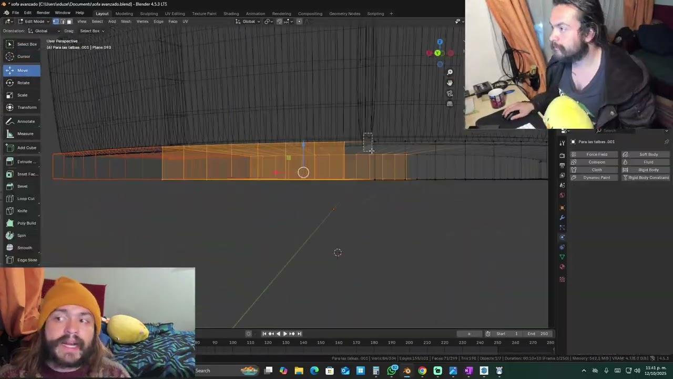Select the Smooth tool

(22, 248)
